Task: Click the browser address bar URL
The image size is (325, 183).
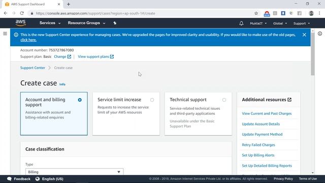Action: [95, 13]
